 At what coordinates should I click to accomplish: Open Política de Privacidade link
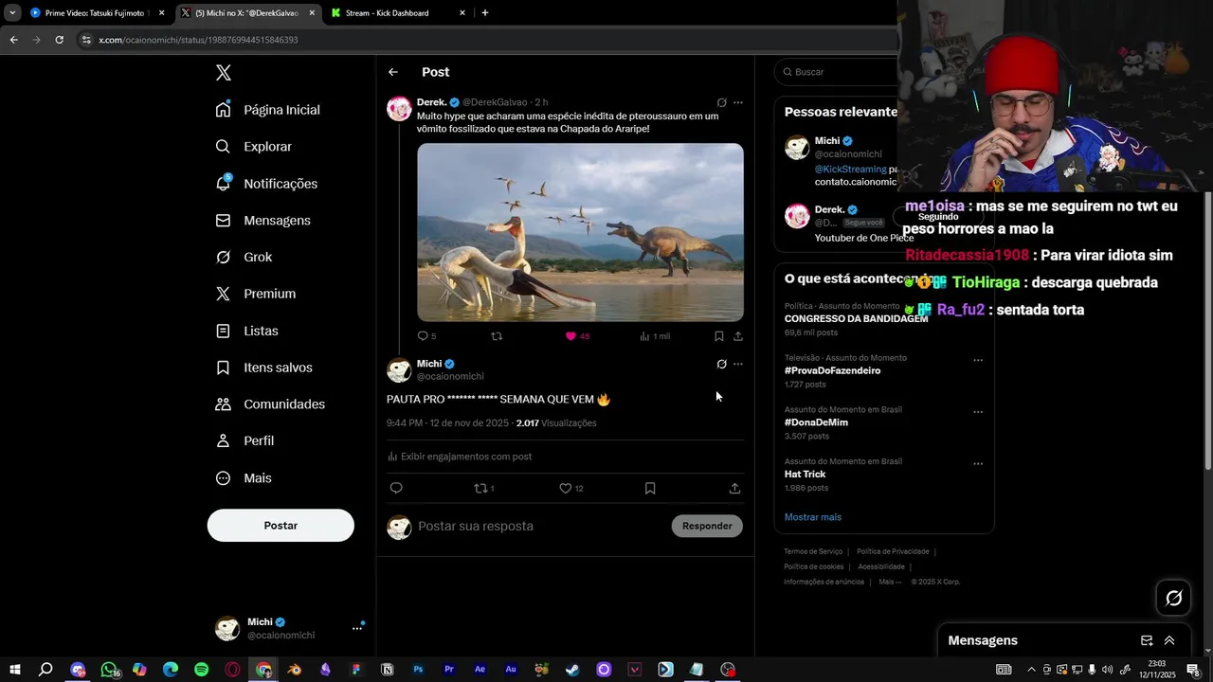click(893, 551)
